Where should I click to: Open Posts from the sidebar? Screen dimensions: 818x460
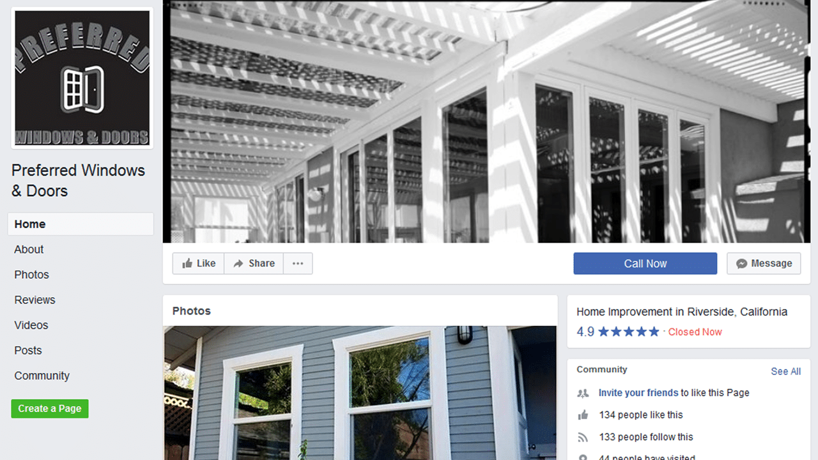click(x=27, y=351)
